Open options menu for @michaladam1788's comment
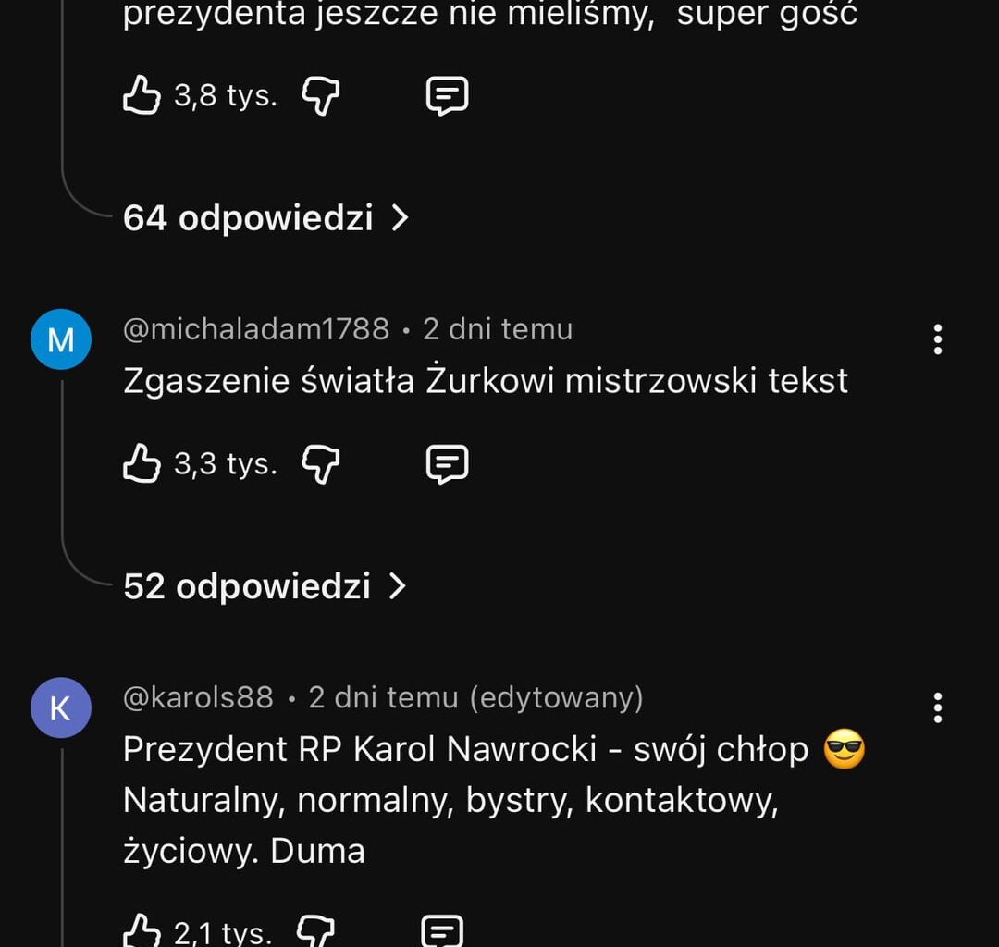 937,340
